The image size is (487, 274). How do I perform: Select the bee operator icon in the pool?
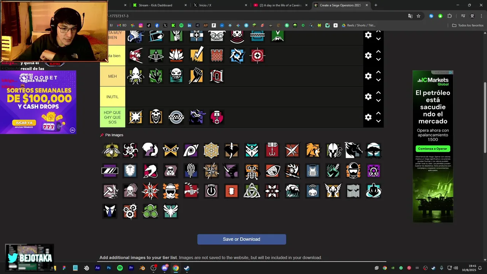click(x=111, y=150)
